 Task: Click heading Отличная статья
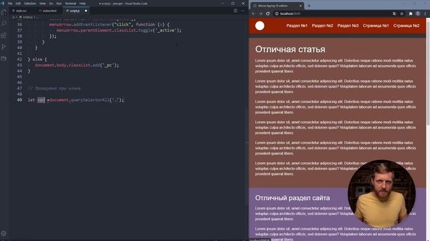(290, 50)
